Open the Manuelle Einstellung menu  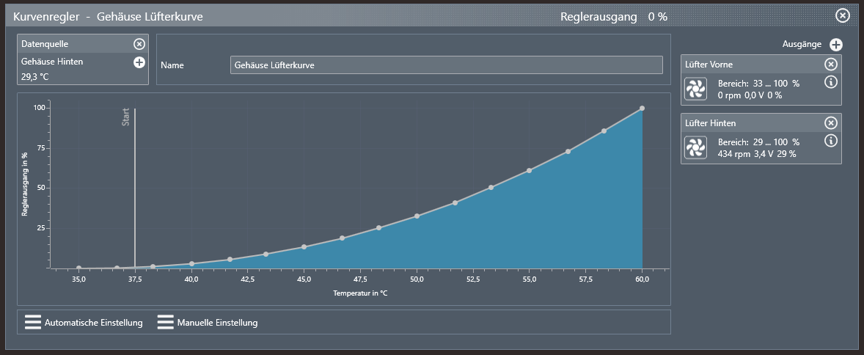(208, 323)
